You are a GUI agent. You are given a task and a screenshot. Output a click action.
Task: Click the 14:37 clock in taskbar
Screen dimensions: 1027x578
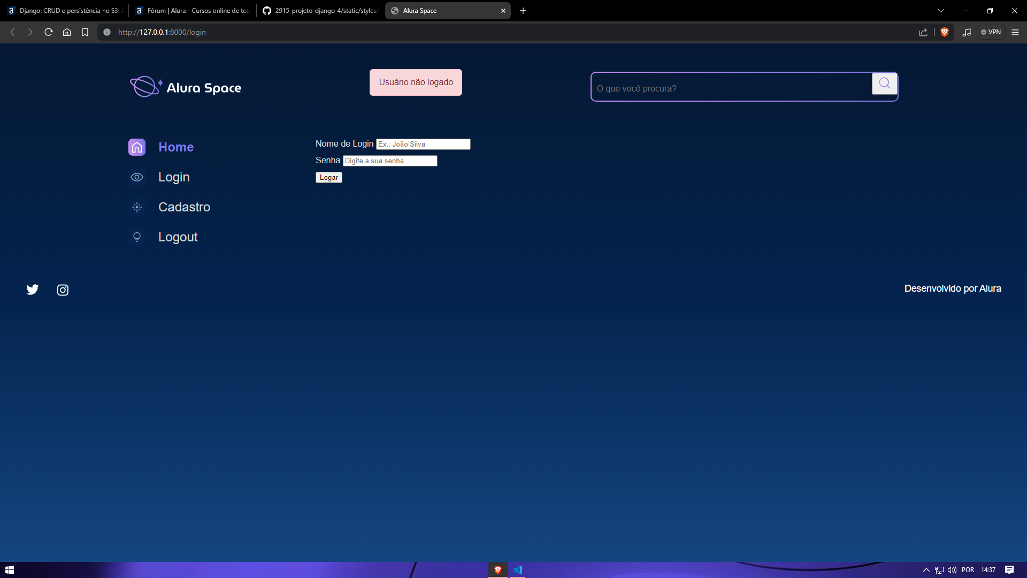coord(988,570)
